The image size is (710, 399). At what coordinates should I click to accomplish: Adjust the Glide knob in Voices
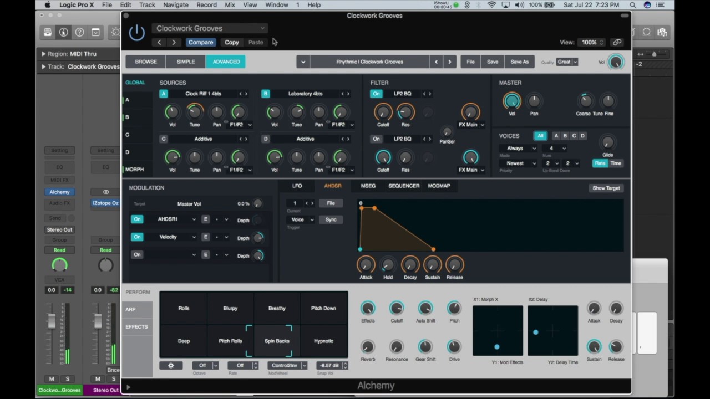[607, 143]
